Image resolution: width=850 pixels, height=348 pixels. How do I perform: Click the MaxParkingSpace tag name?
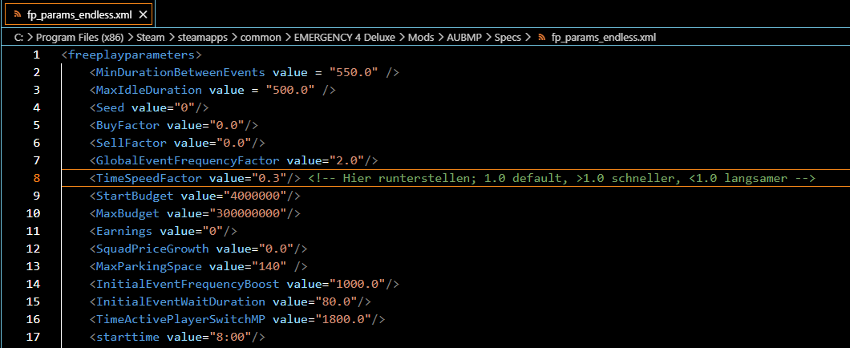tap(149, 266)
